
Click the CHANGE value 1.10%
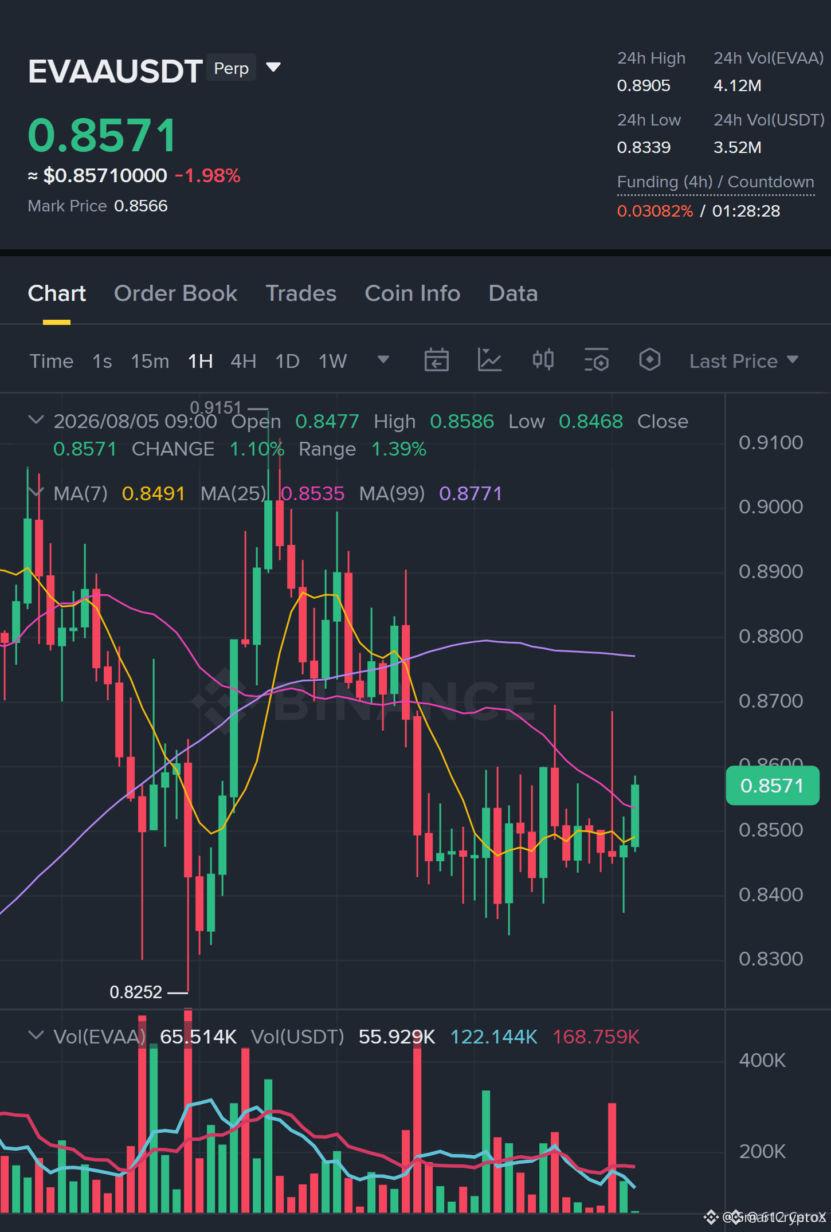click(257, 449)
